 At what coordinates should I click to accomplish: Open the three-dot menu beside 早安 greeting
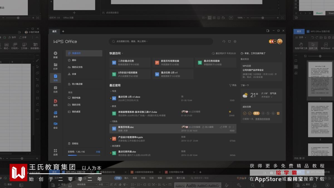click(281, 53)
